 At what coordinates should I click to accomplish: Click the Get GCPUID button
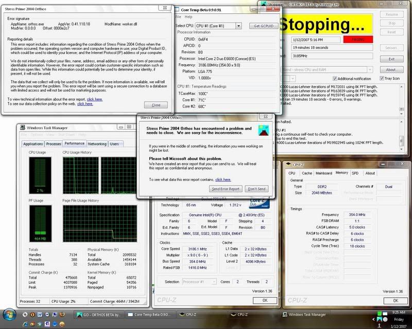(x=264, y=26)
